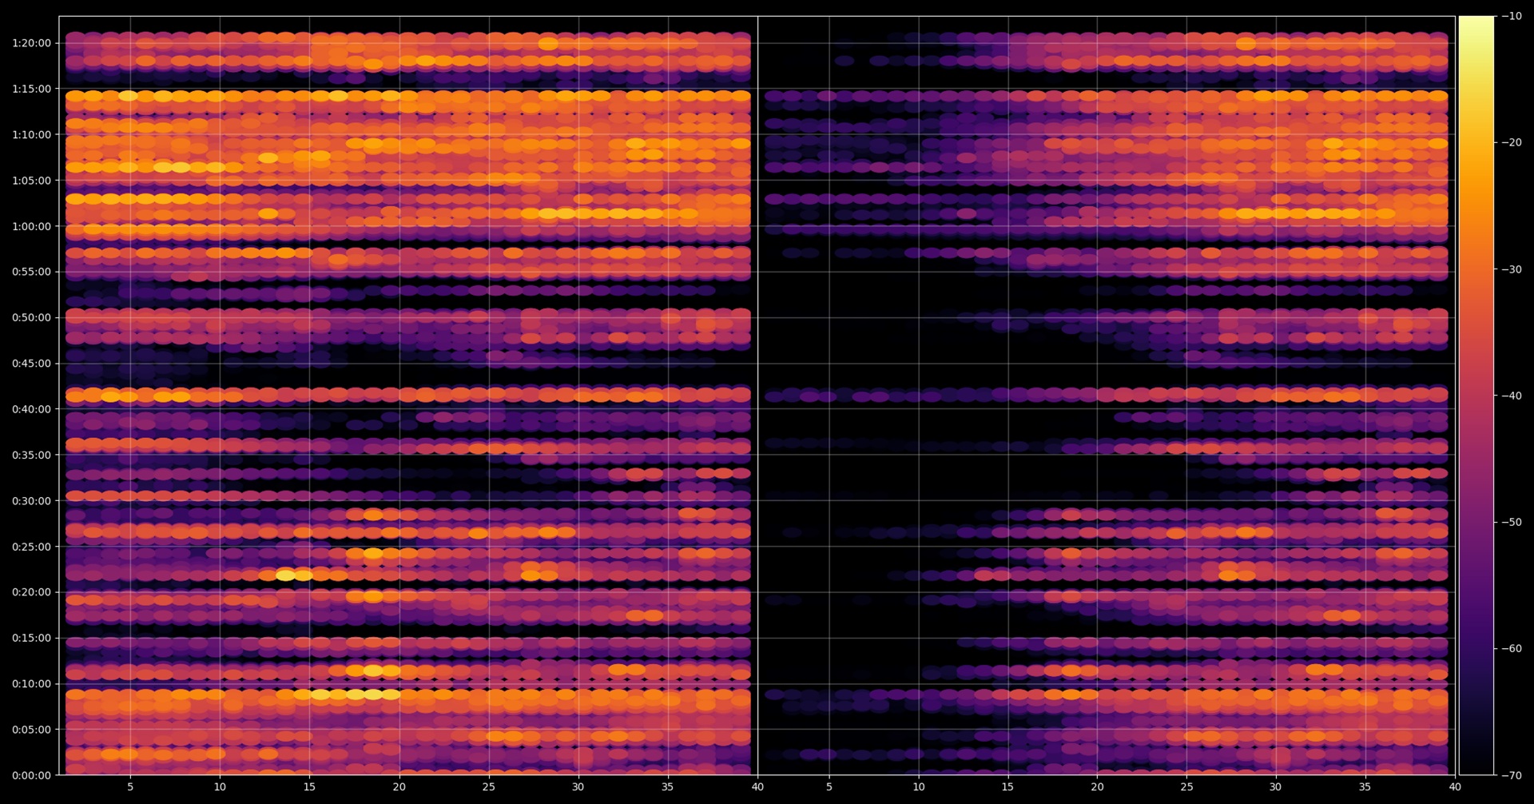Click the 1:05:00 y-axis label

pyautogui.click(x=31, y=181)
